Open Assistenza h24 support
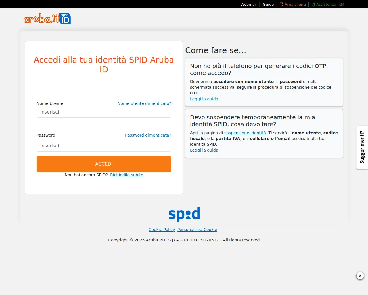368x295 pixels. tap(328, 4)
